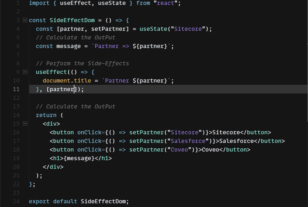Click the message variable on line 6
This screenshot has width=308, height=207.
[69, 46]
